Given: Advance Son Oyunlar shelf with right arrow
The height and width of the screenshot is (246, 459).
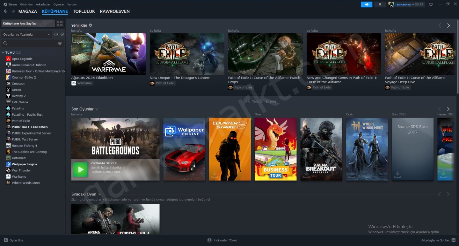Looking at the screenshot, I should click(x=448, y=109).
